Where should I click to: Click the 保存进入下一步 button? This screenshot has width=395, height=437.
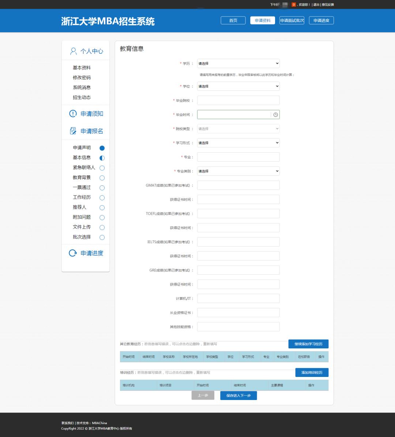point(238,396)
